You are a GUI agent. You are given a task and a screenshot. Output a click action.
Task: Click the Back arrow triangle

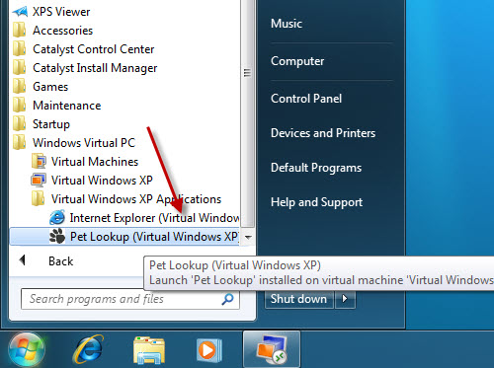[x=22, y=260]
